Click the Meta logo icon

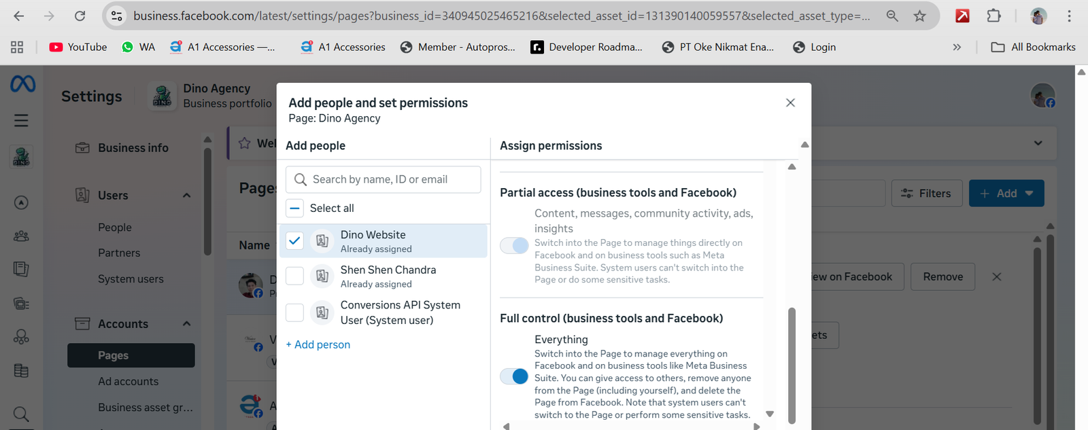[x=22, y=84]
